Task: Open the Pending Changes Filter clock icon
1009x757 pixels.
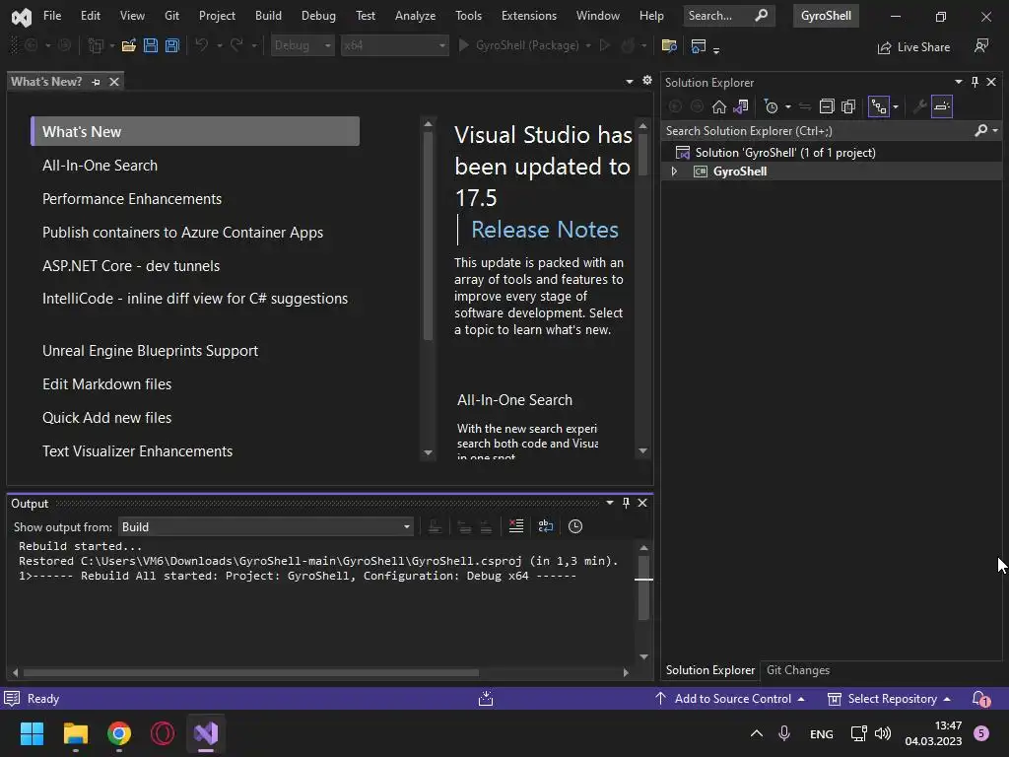Action: point(771,106)
